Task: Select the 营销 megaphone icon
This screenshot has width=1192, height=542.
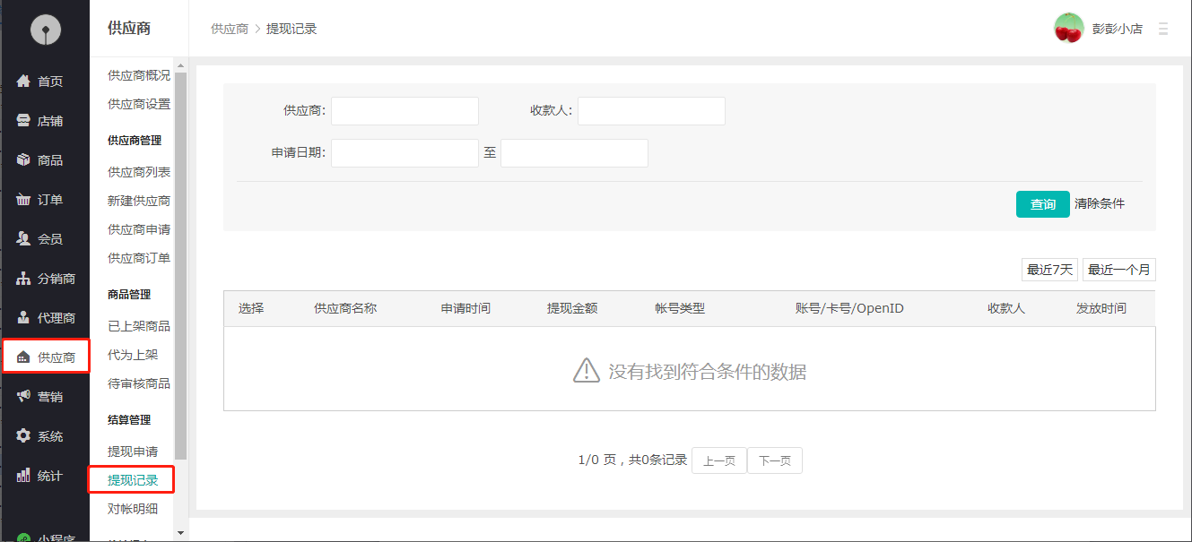Action: 24,397
